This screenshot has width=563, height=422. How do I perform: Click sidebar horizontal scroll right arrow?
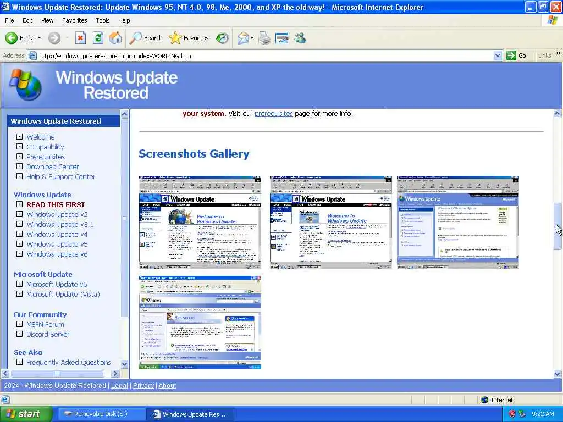tap(115, 374)
